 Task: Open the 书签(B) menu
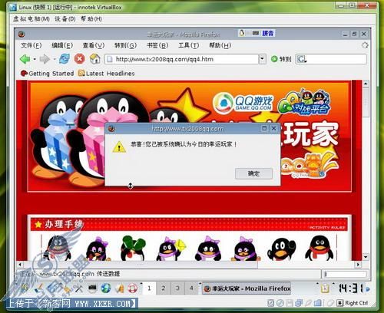coord(157,45)
